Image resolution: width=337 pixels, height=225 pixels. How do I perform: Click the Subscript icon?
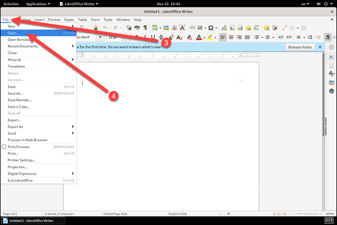(x=180, y=37)
